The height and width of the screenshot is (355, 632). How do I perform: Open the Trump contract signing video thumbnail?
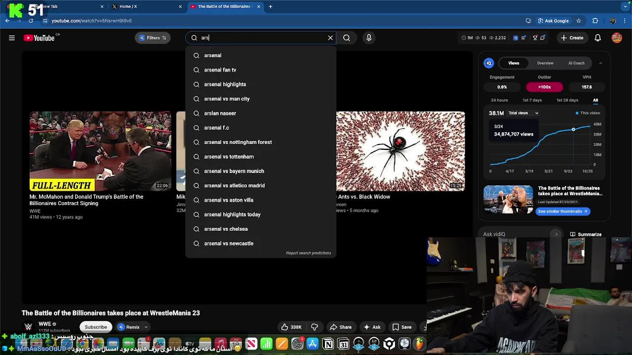pyautogui.click(x=100, y=151)
